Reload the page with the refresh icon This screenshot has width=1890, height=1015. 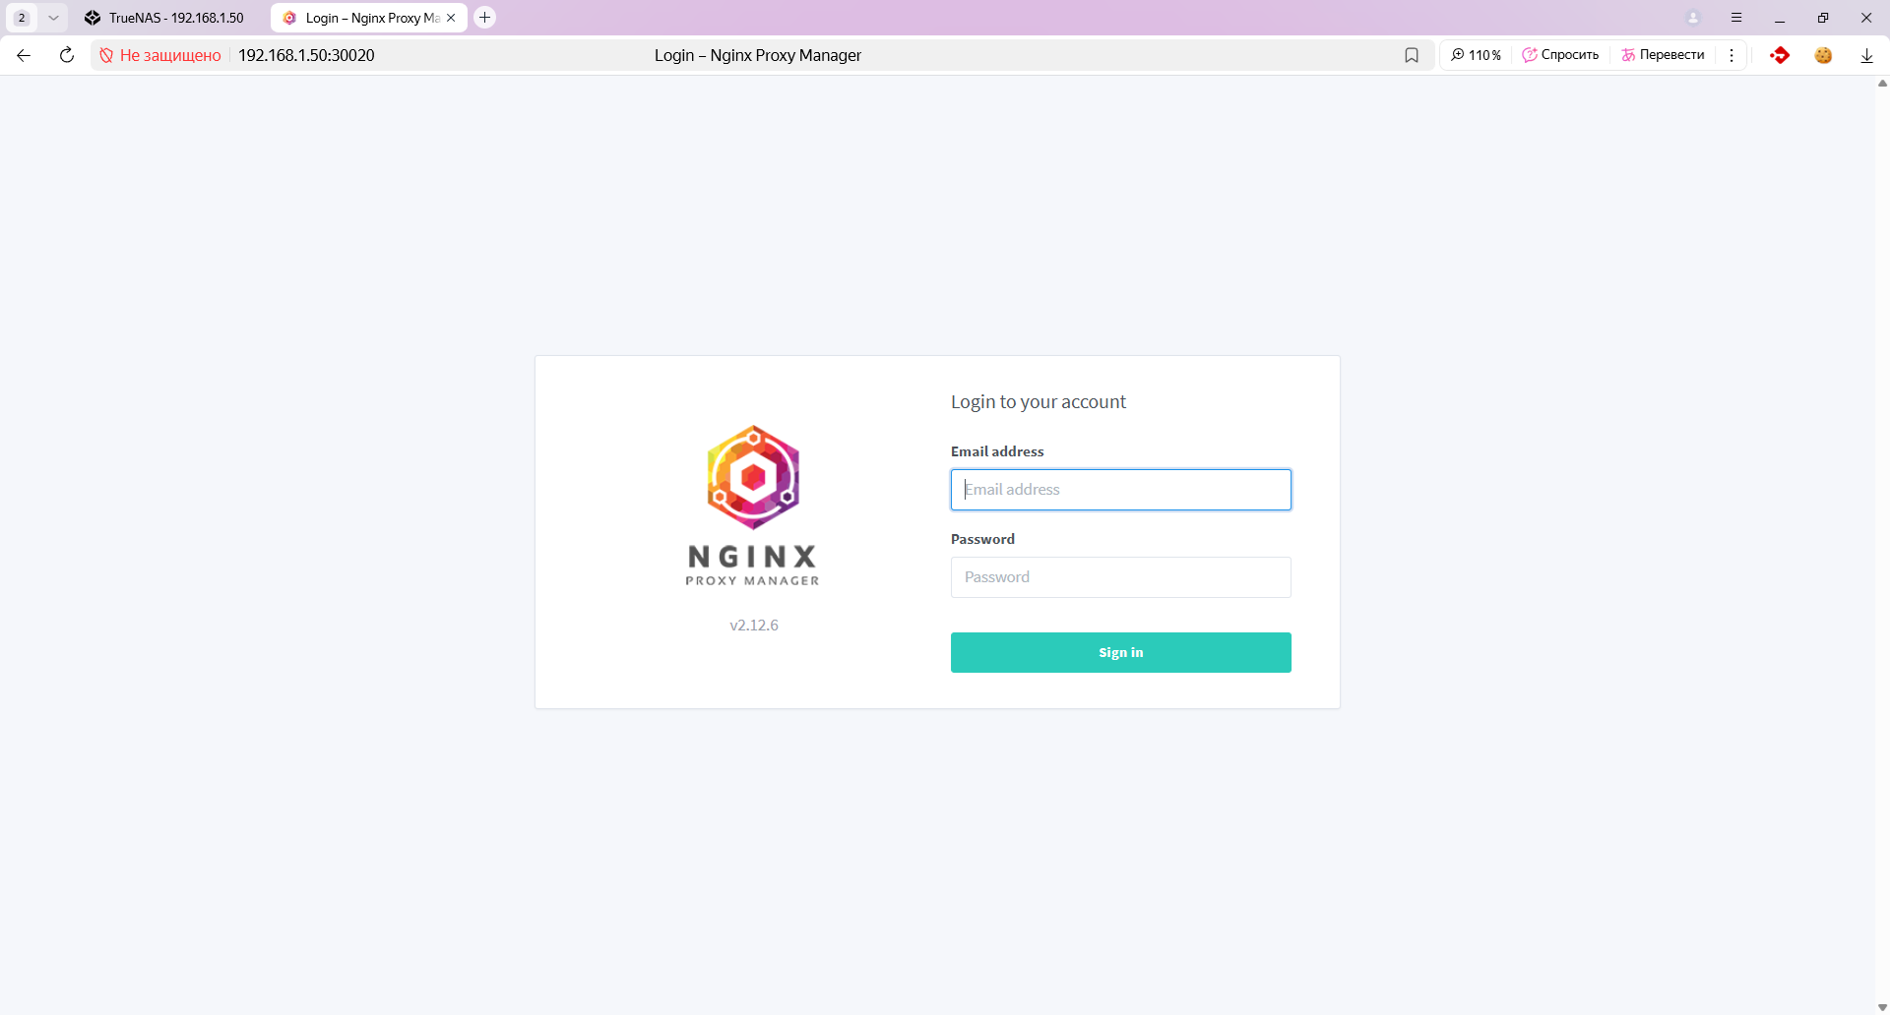point(67,55)
